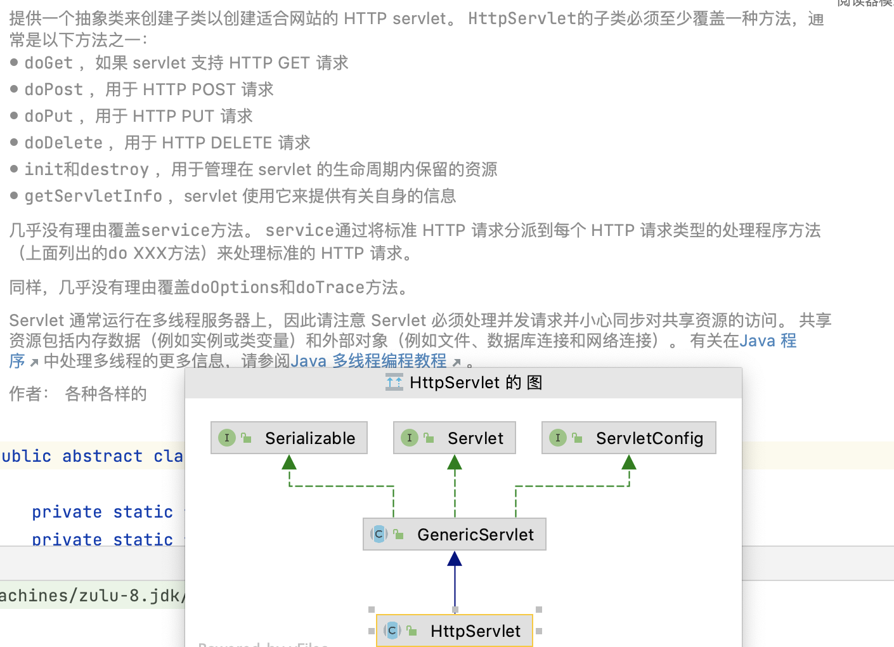The width and height of the screenshot is (894, 647).
Task: Select the Serializable node label
Action: 310,438
